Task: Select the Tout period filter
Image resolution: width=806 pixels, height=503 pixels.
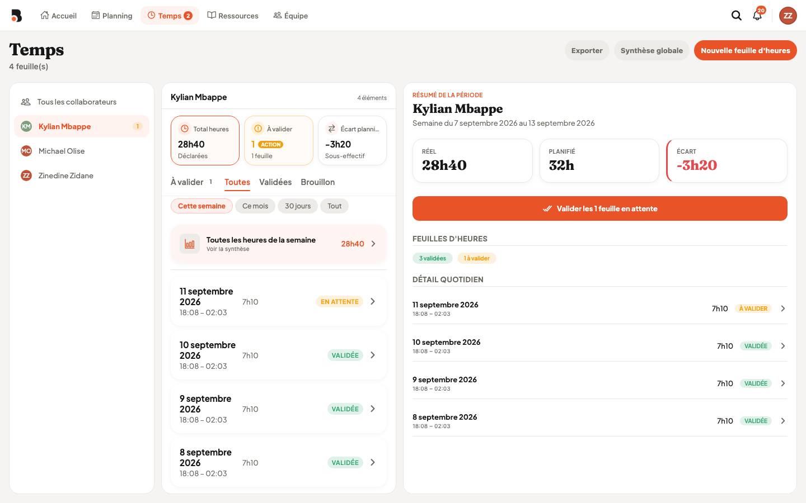Action: click(x=335, y=206)
